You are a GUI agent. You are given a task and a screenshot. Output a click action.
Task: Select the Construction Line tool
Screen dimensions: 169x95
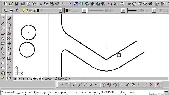tap(3, 24)
